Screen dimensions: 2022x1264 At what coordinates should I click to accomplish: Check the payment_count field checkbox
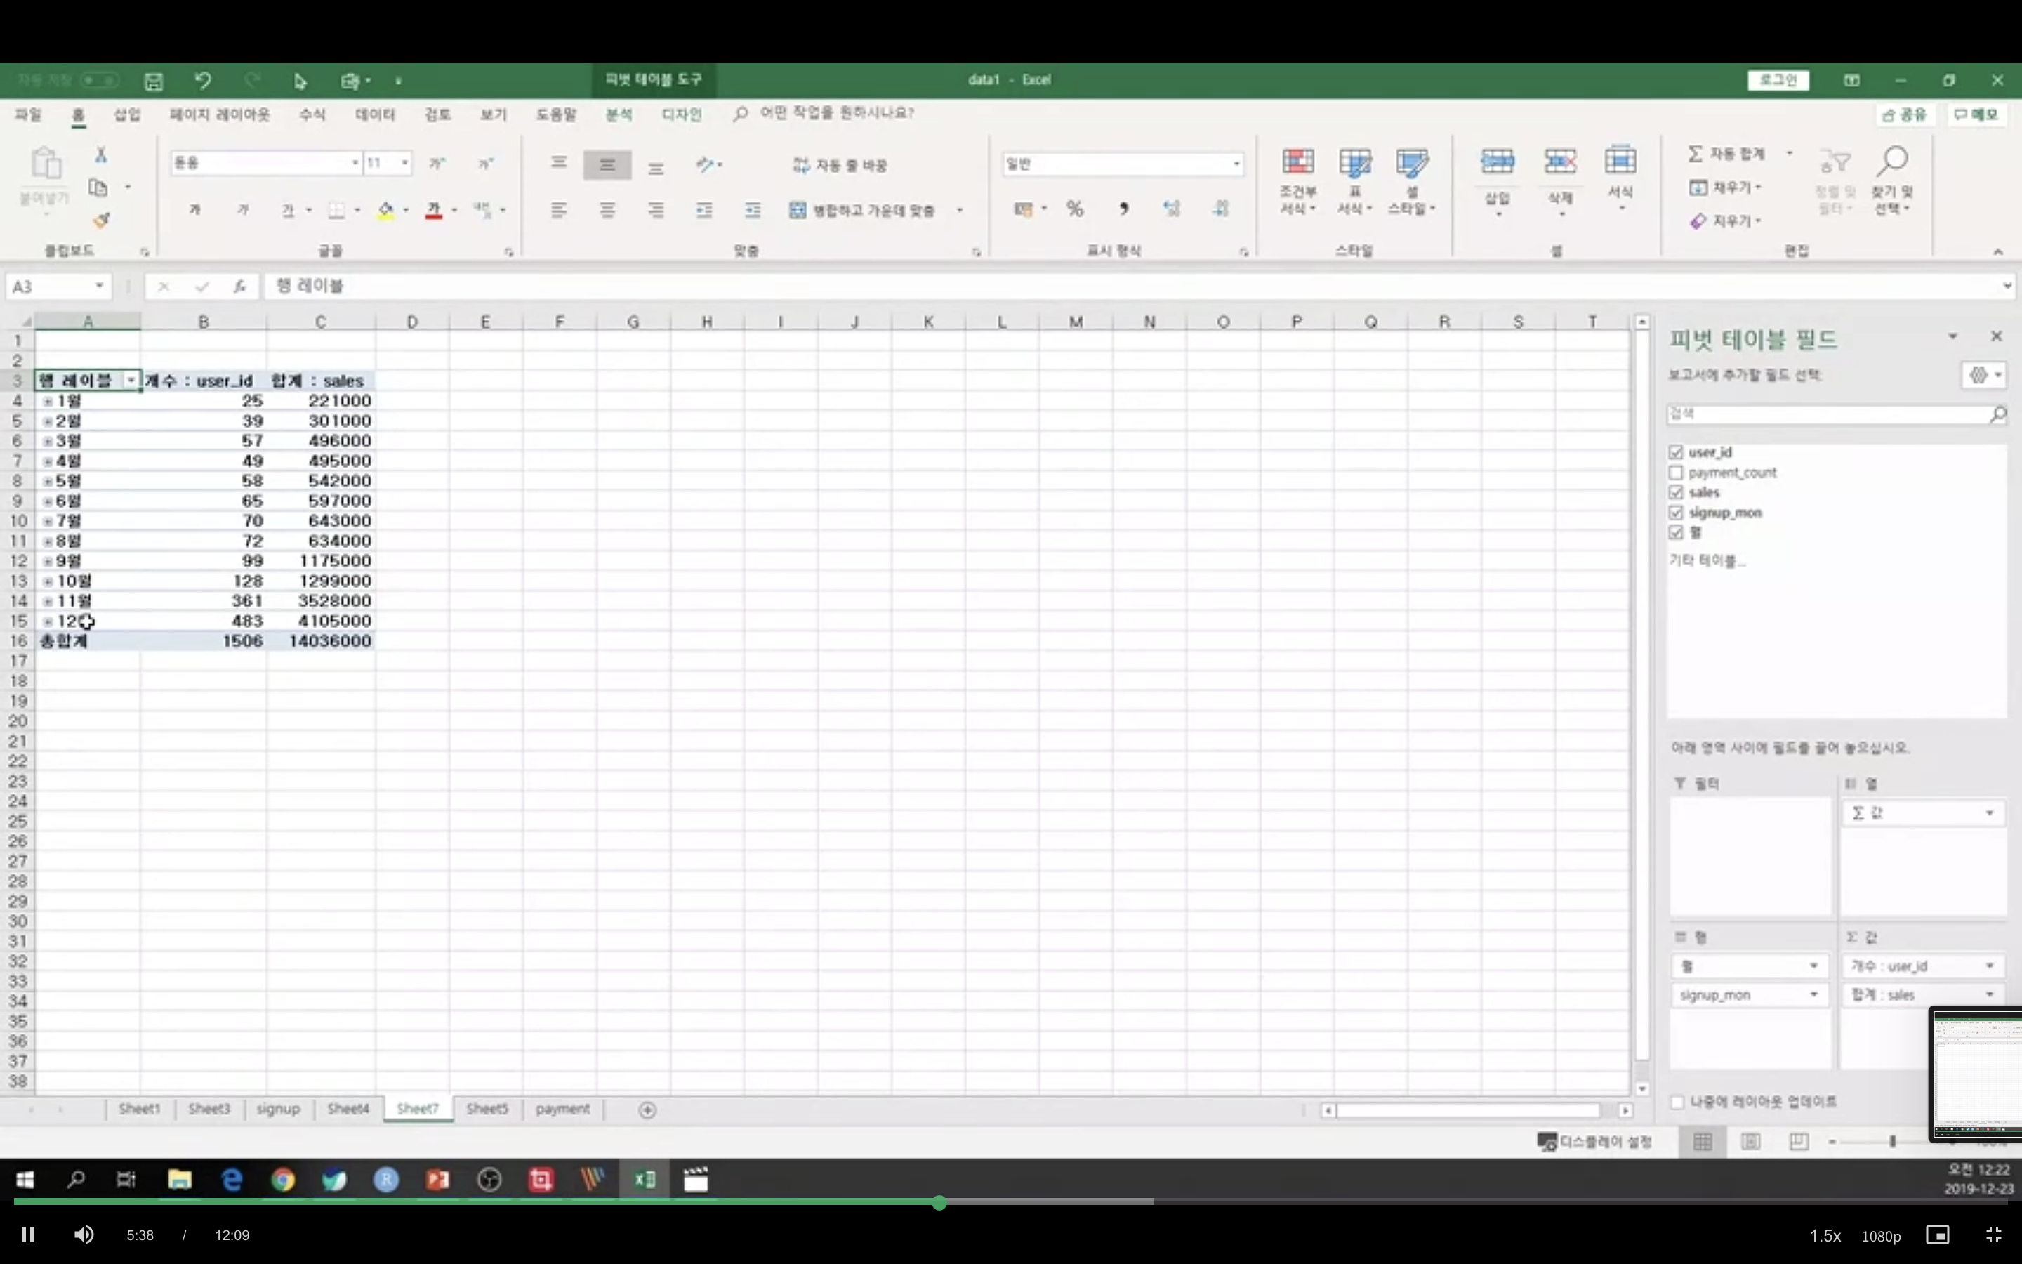pyautogui.click(x=1675, y=473)
